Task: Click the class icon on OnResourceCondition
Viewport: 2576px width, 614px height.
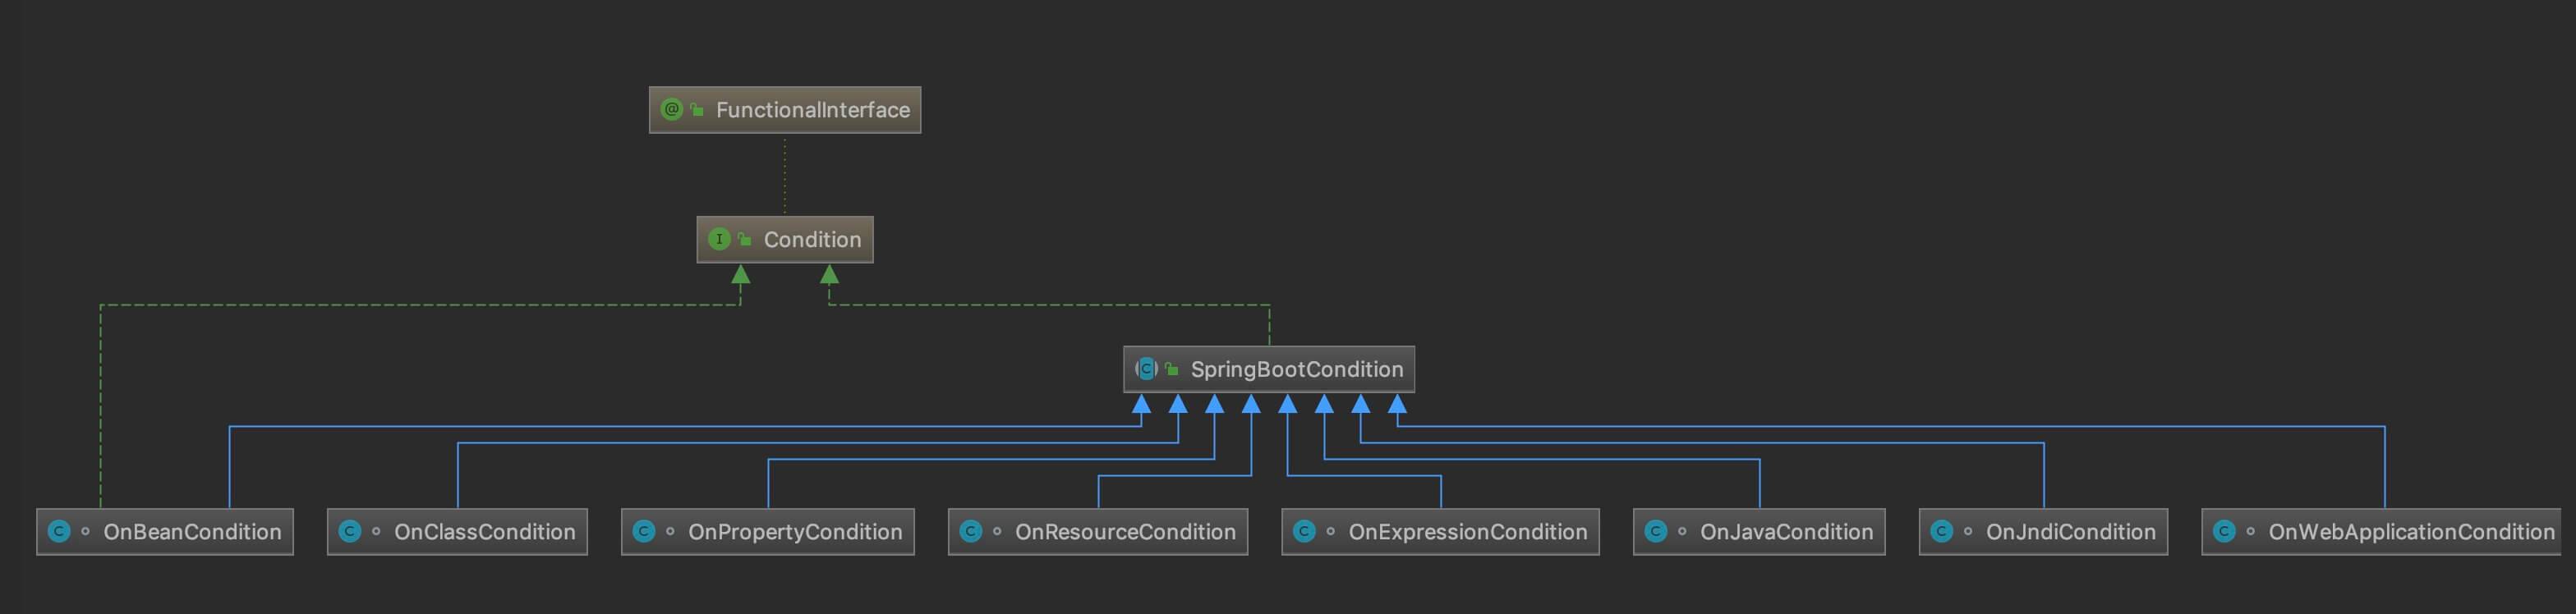Action: tap(971, 531)
